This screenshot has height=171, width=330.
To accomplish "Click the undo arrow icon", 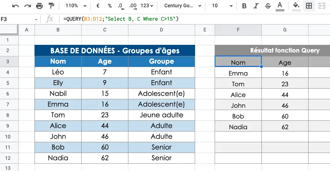I will pyautogui.click(x=15, y=6).
